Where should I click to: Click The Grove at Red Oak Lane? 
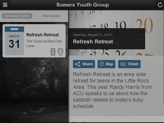(x=44, y=44)
